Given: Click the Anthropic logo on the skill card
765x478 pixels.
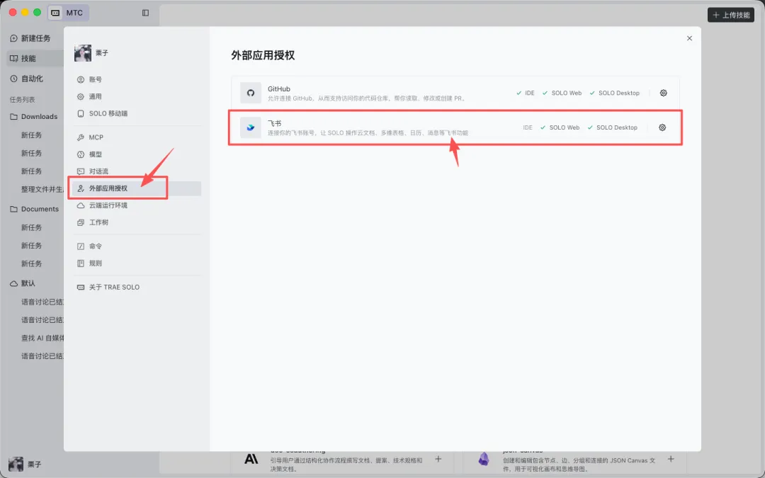Looking at the screenshot, I should [251, 459].
